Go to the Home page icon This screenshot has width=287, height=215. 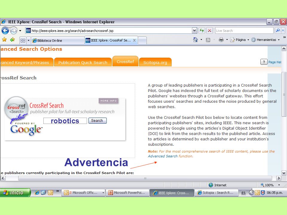(196, 40)
